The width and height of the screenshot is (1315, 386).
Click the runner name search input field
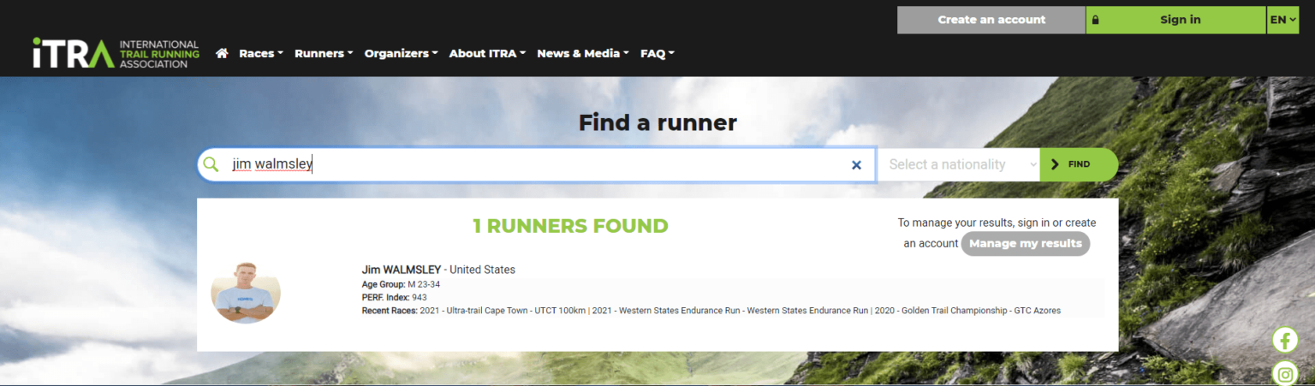click(x=531, y=164)
